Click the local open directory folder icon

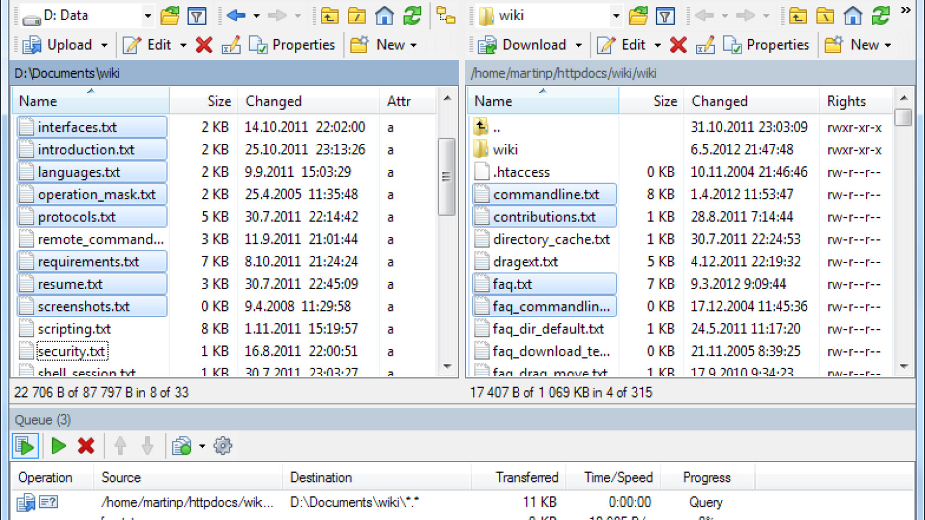coord(170,16)
